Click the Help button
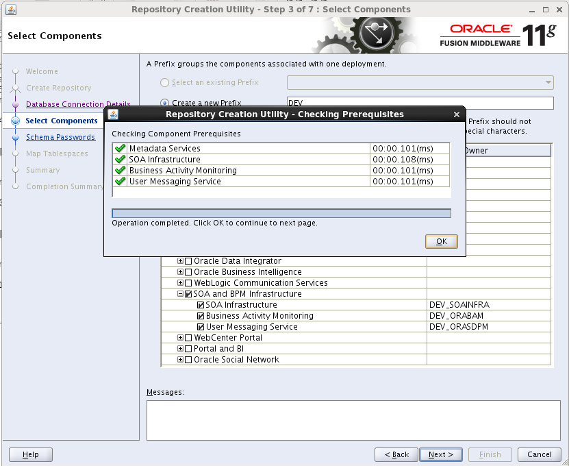The width and height of the screenshot is (569, 466). 30,454
